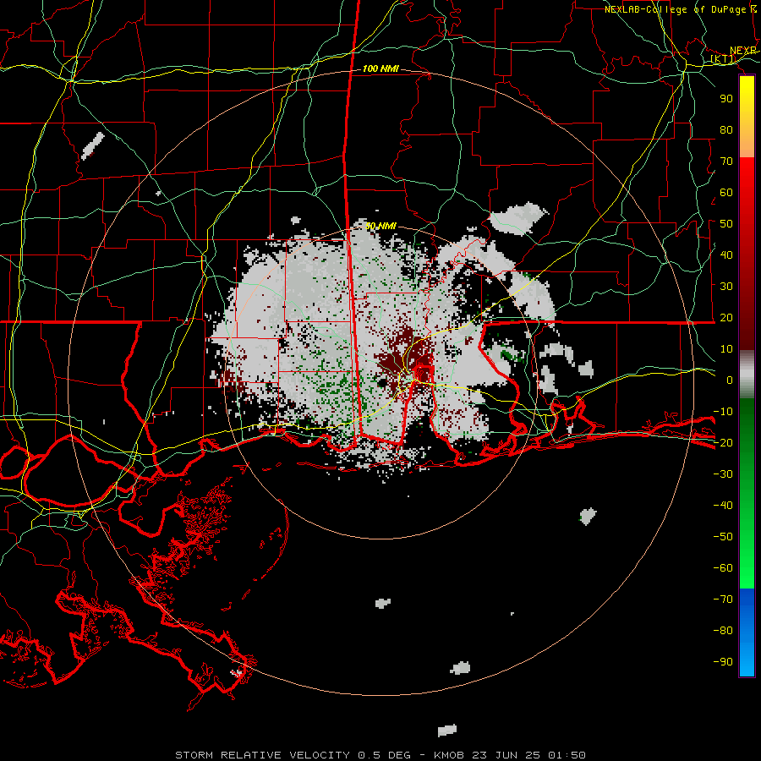Click the '50' positive value on the color scale

tap(726, 224)
